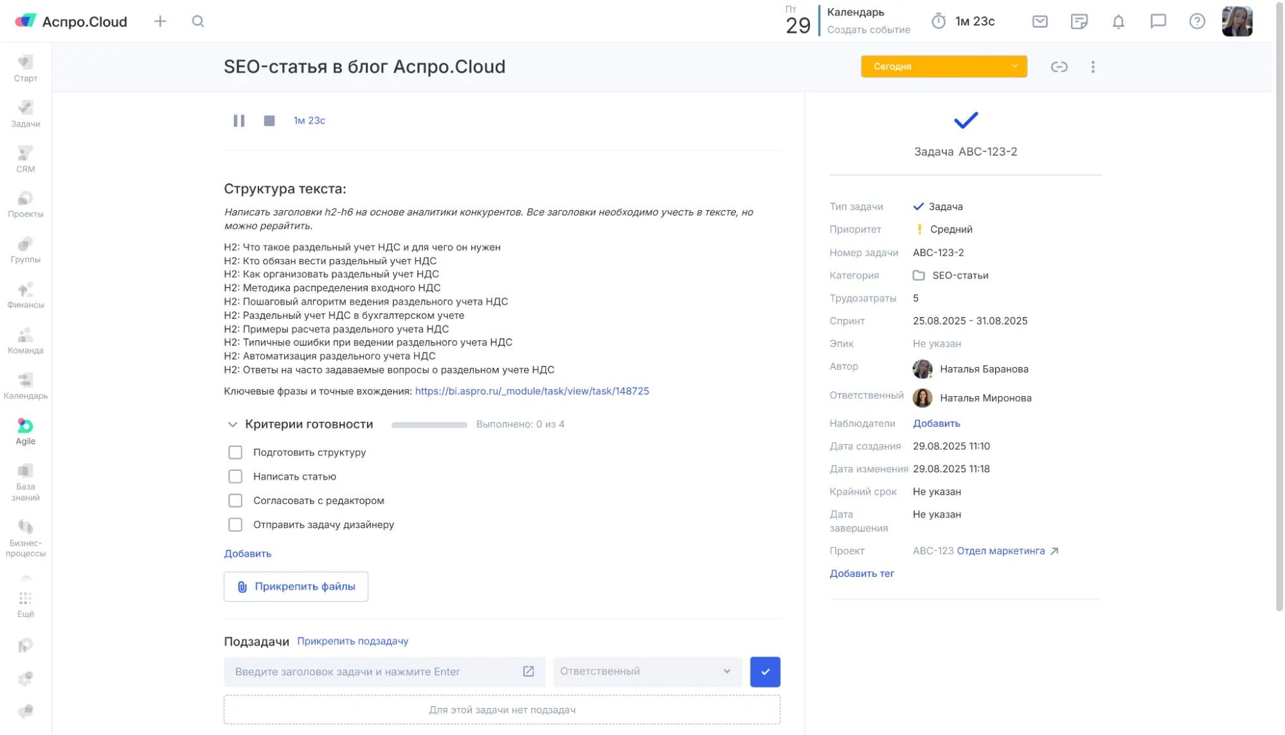This screenshot has width=1285, height=735.
Task: Click the readiness progress bar
Action: [x=429, y=425]
